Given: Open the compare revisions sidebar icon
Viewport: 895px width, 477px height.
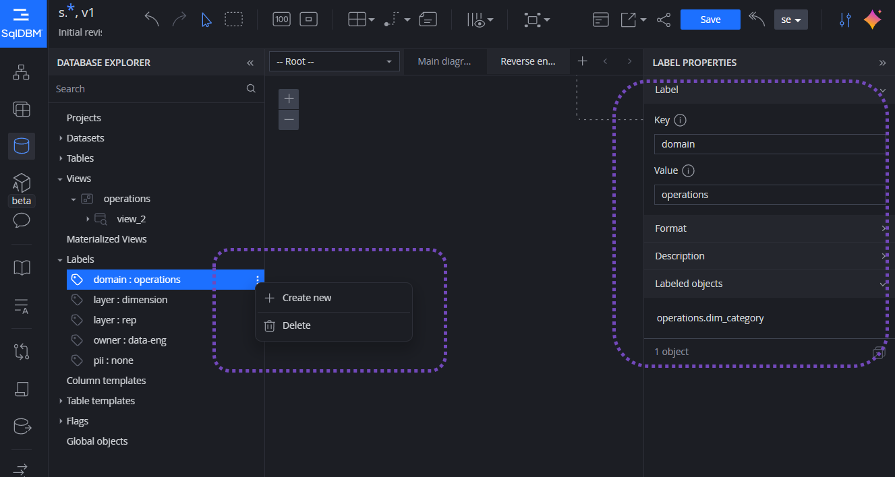Looking at the screenshot, I should [x=22, y=351].
